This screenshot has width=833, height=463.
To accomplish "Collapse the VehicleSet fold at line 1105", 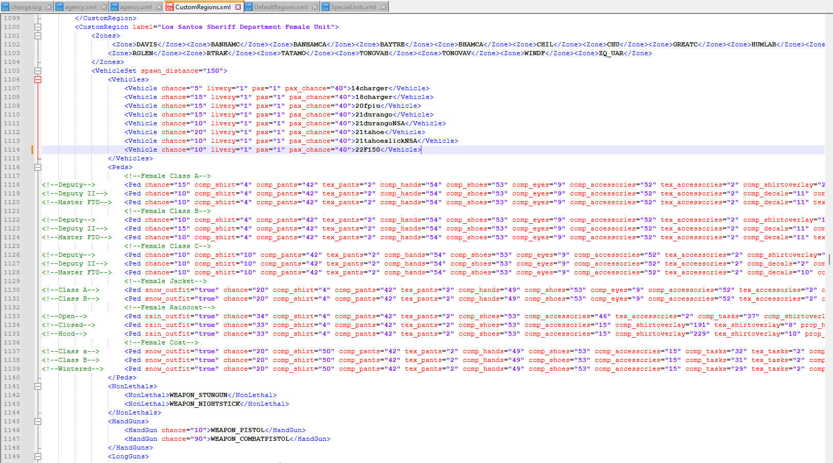I will [x=38, y=71].
